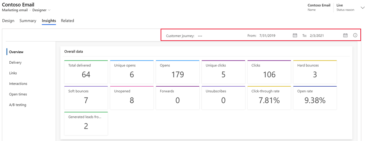View the Open times section
Image resolution: width=365 pixels, height=141 pixels.
18,94
